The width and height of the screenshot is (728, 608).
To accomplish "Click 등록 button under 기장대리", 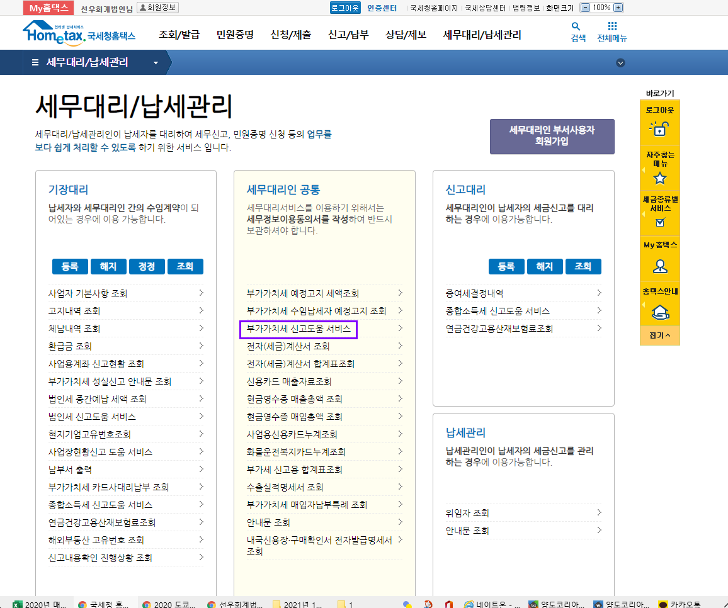I will (x=70, y=266).
